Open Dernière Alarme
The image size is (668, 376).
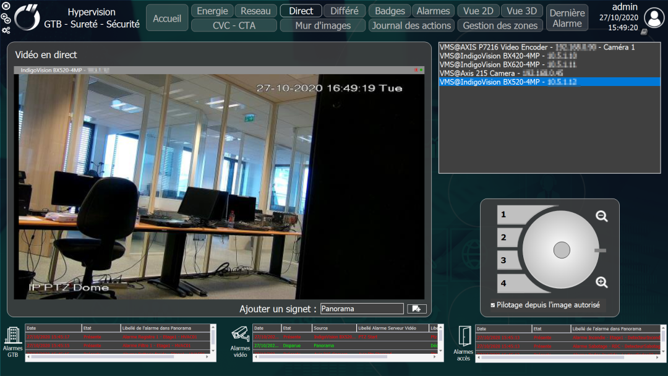(x=567, y=19)
